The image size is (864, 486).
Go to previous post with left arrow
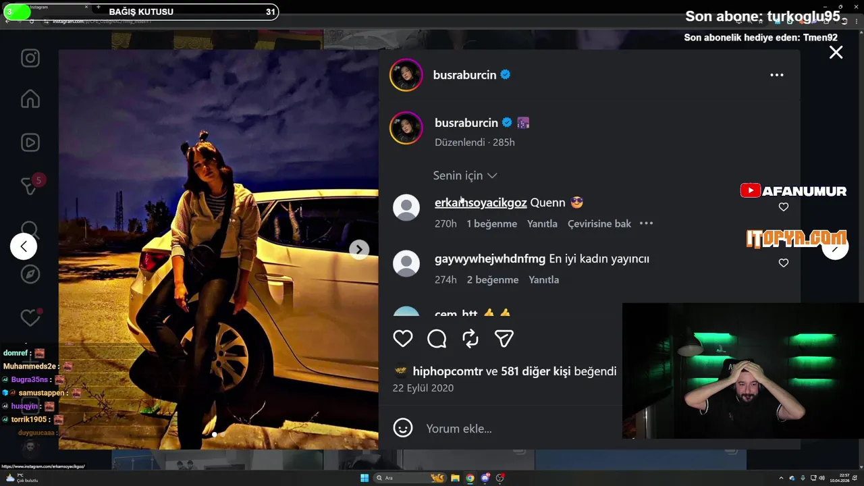(24, 246)
